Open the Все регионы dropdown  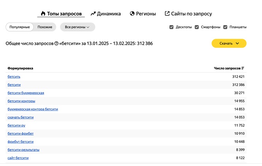pyautogui.click(x=77, y=27)
